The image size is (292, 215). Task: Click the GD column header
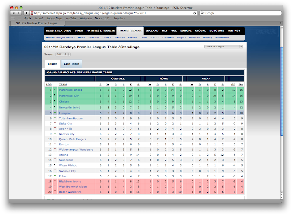coord(233,84)
